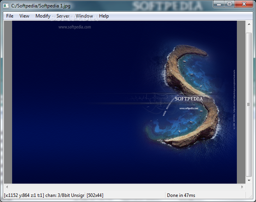Open the Server menu
Image resolution: width=256 pixels, height=202 pixels.
(x=63, y=16)
